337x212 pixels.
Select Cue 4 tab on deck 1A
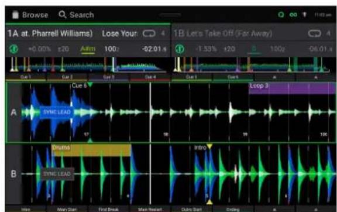150,77
